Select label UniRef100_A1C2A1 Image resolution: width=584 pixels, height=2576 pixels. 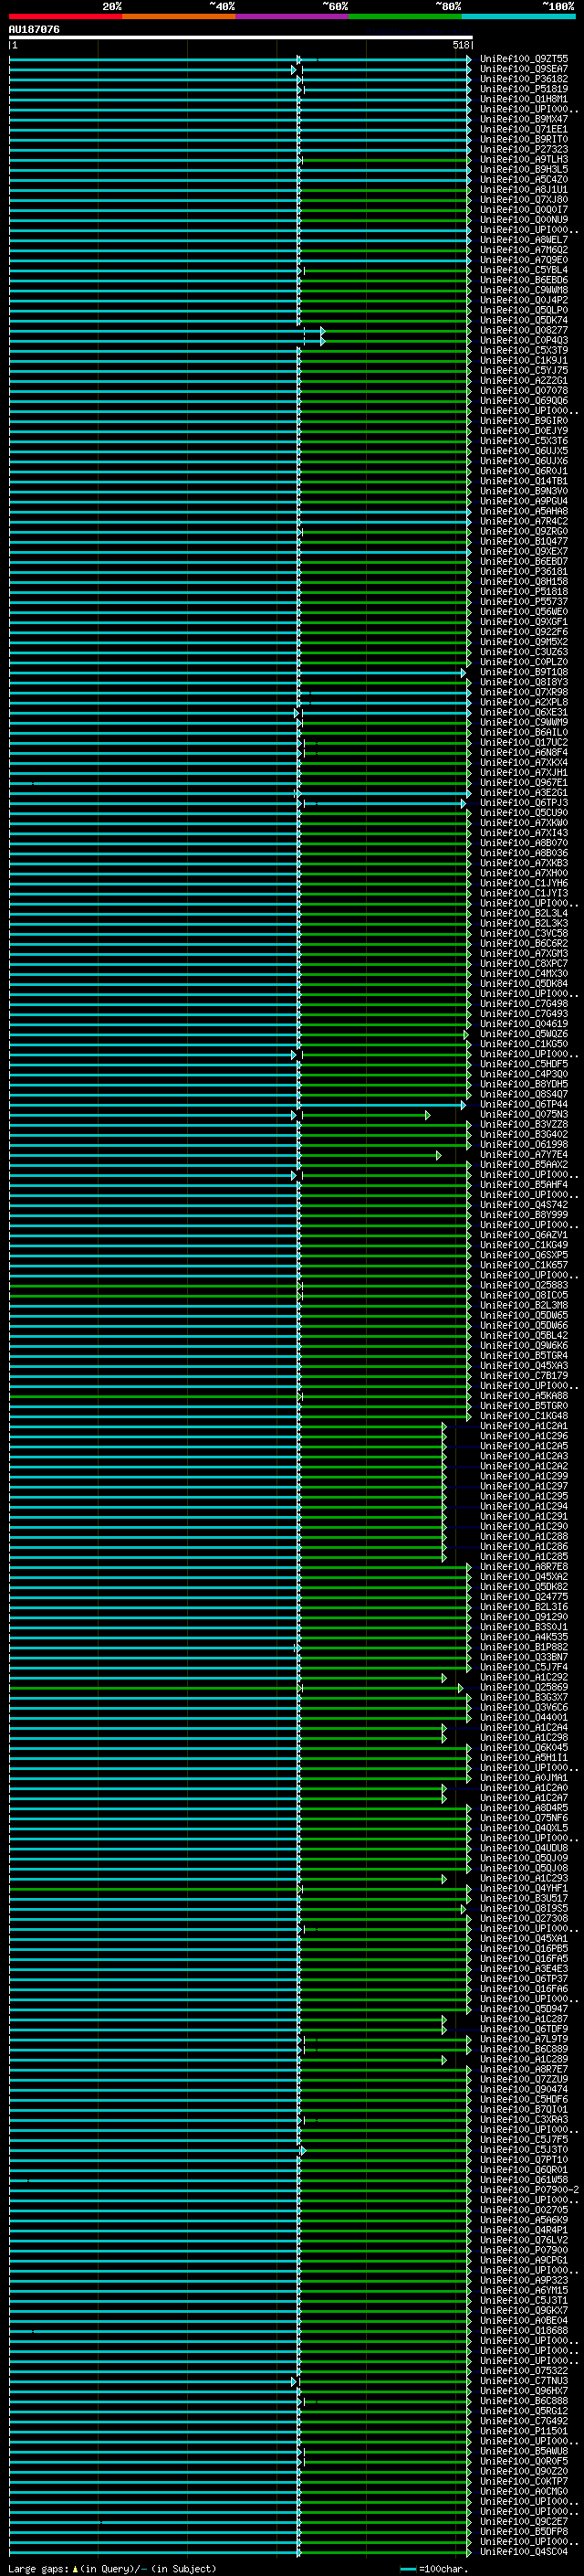[x=524, y=1425]
